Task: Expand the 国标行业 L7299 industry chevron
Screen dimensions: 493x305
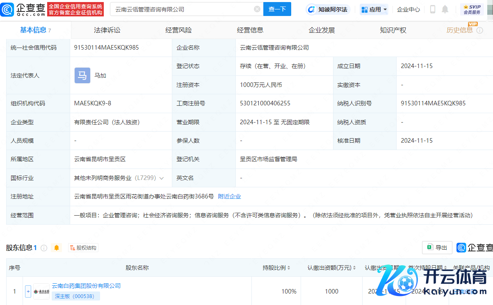Action: point(162,178)
